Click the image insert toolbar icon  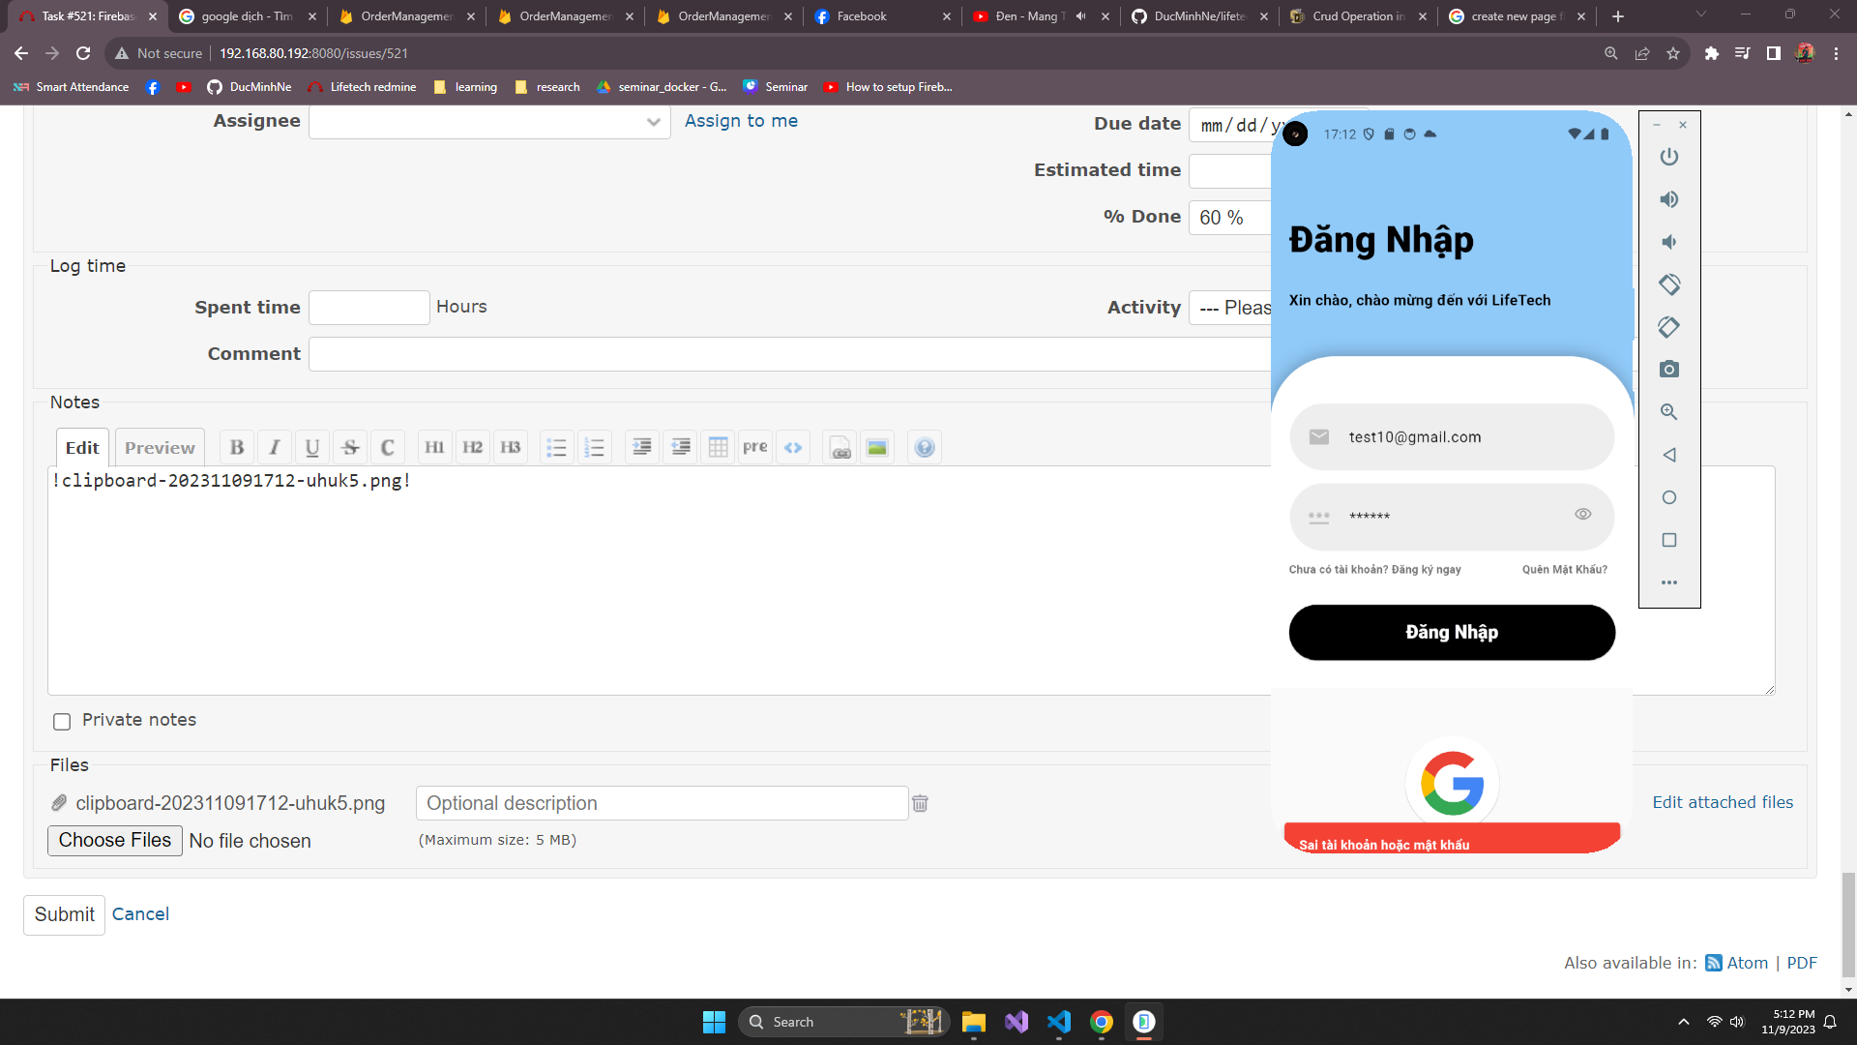877,447
